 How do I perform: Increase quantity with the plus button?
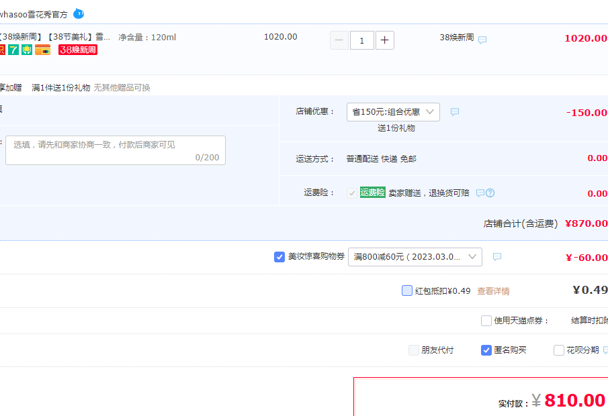coord(385,40)
